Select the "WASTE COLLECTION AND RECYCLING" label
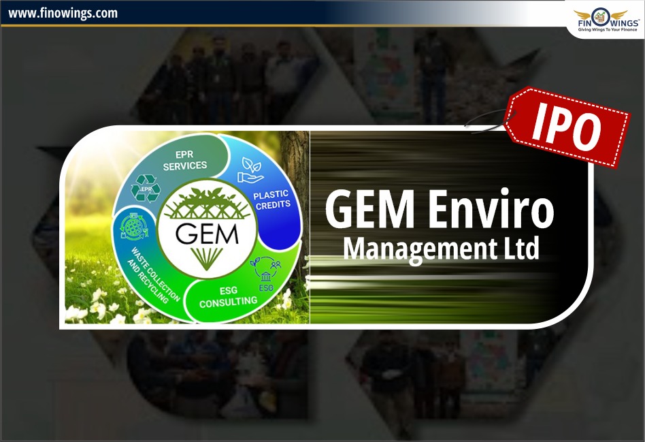The width and height of the screenshot is (645, 442). (x=152, y=276)
